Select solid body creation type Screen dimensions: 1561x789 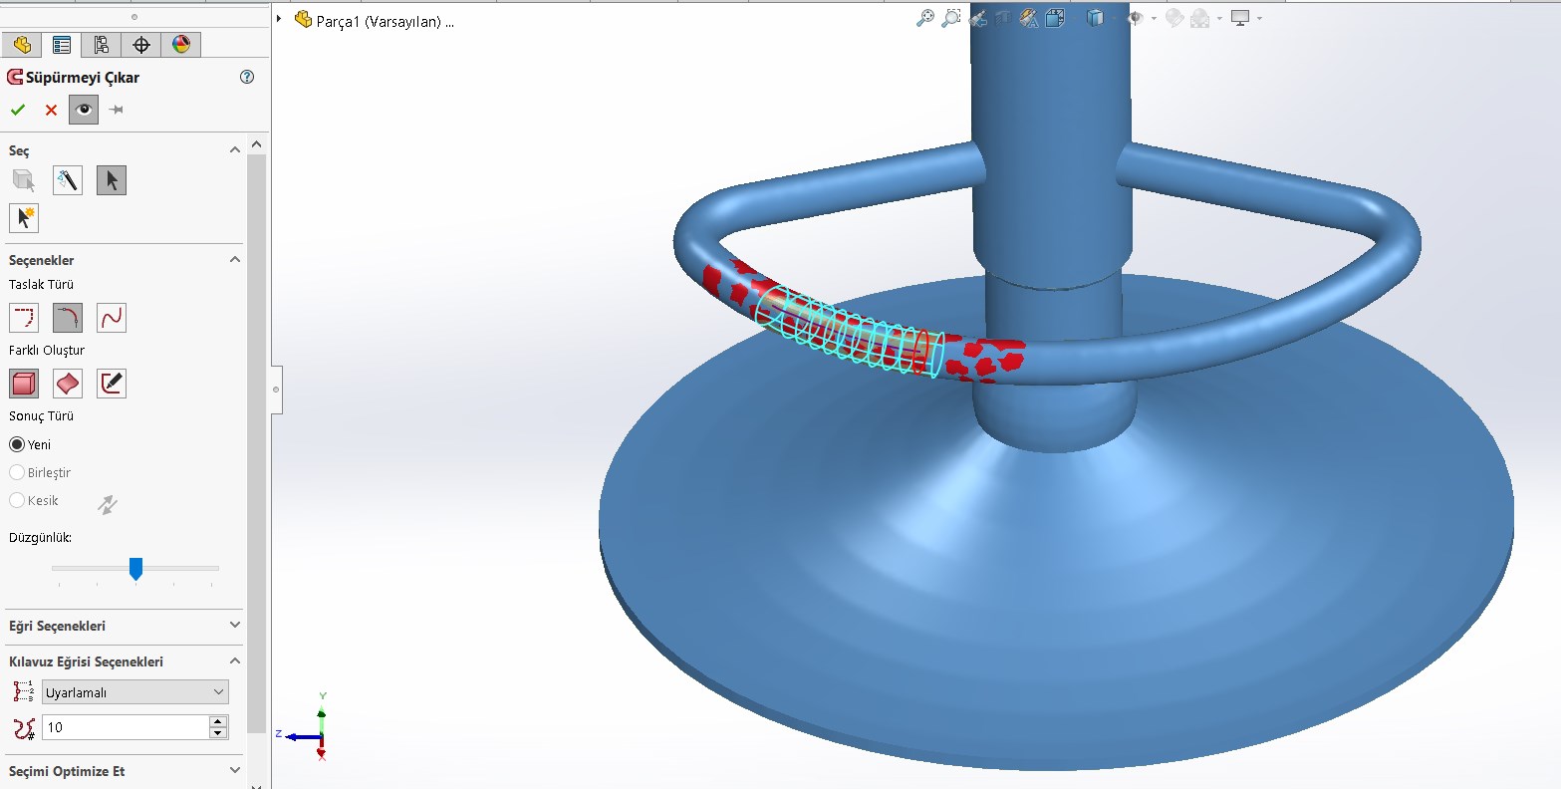(x=24, y=384)
